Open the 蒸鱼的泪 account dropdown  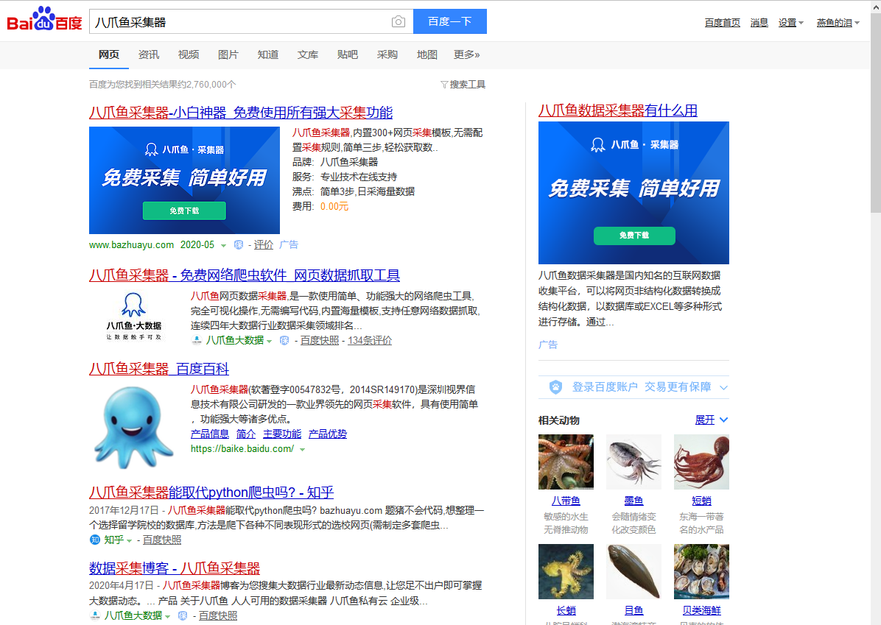[838, 23]
